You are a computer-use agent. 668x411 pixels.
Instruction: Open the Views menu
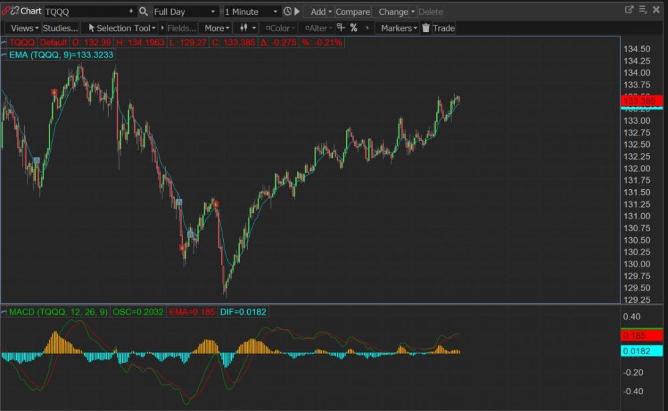24,28
